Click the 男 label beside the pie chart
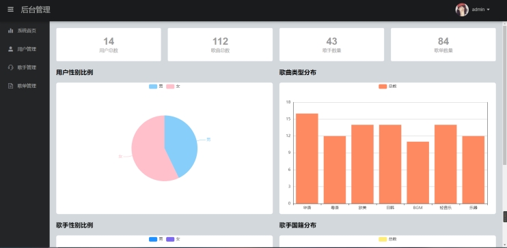The image size is (507, 248). (208, 140)
